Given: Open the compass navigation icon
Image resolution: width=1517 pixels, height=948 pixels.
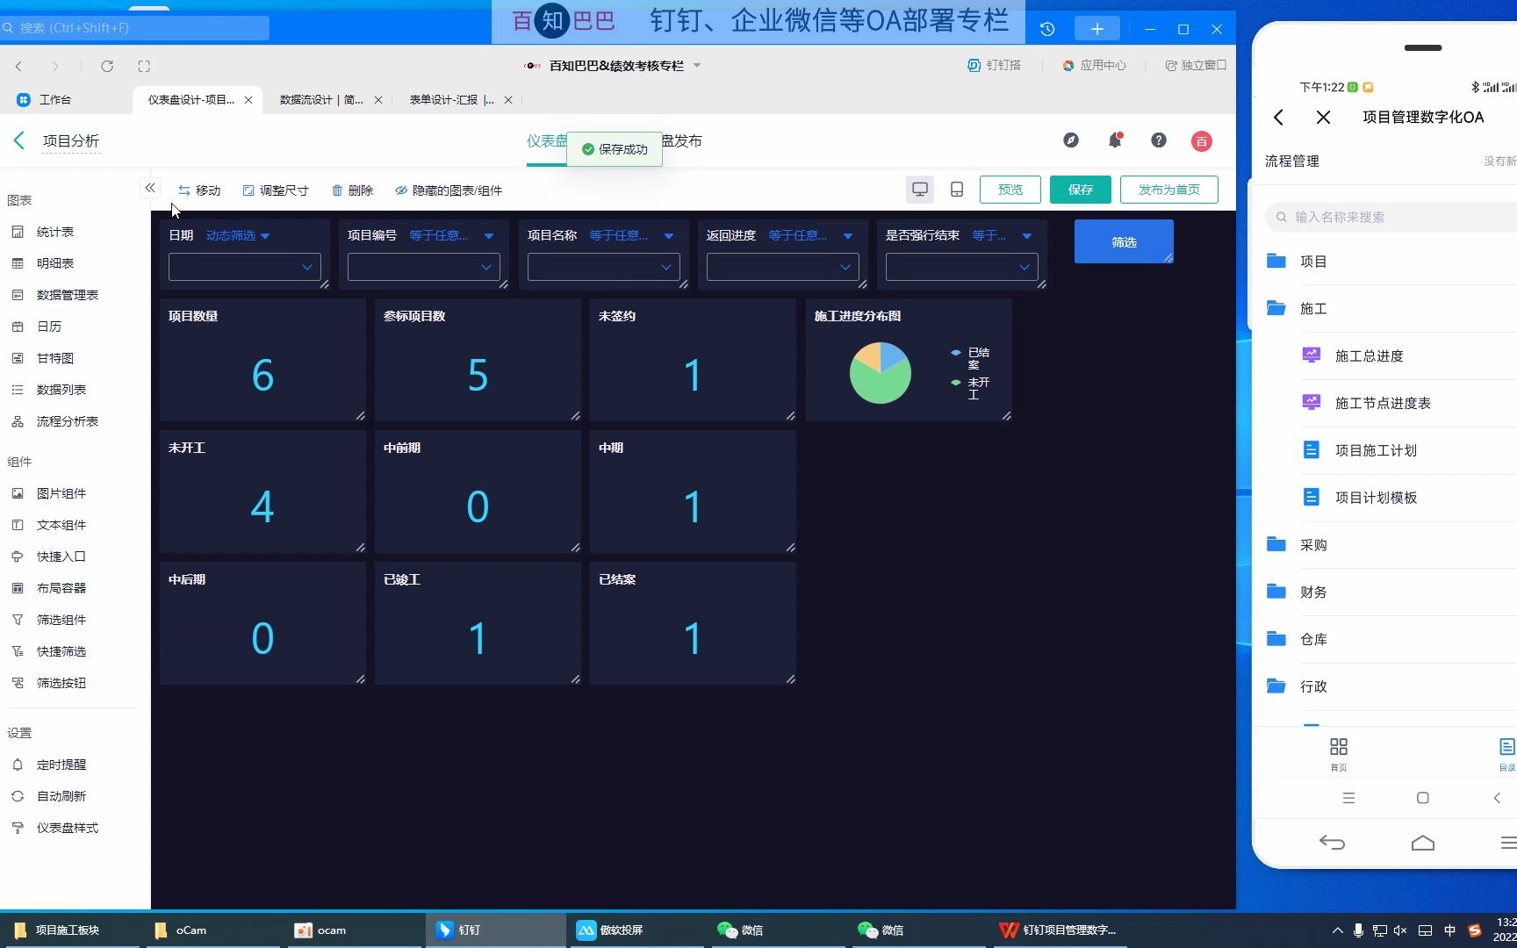Looking at the screenshot, I should 1071,140.
